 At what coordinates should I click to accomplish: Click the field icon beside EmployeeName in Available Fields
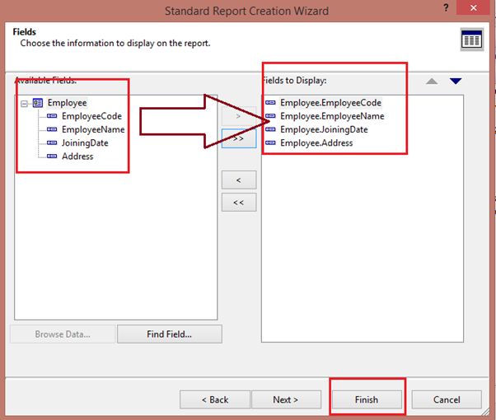coord(52,129)
